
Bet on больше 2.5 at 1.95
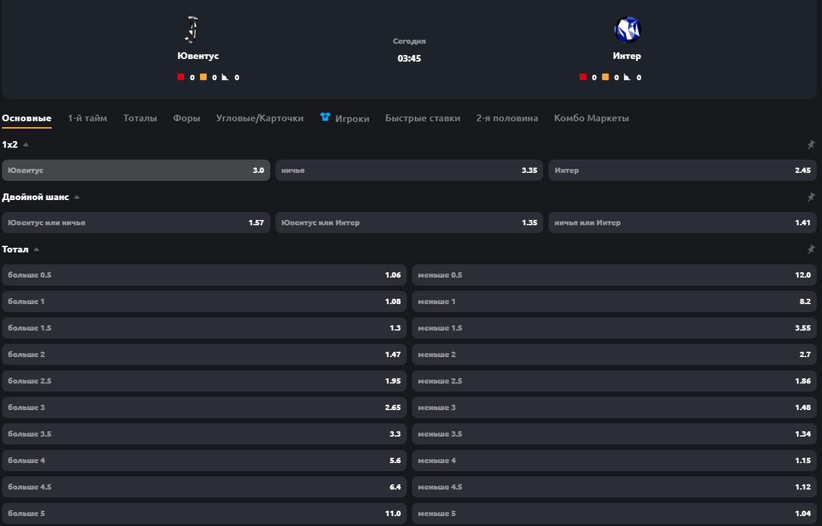click(204, 381)
